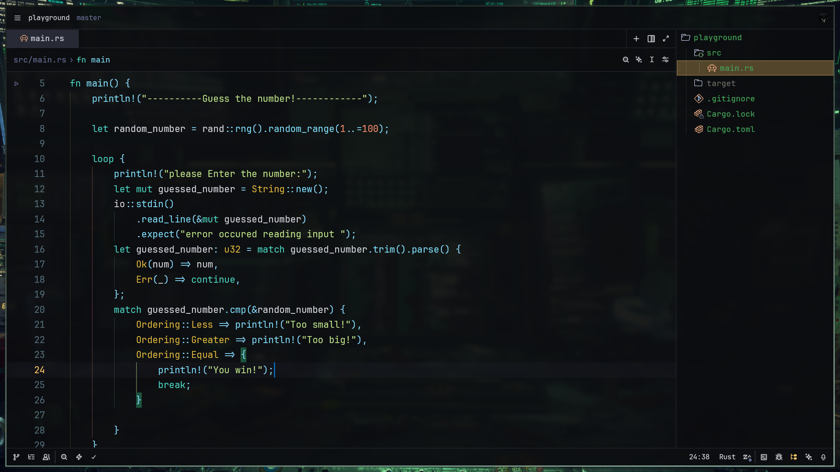Toggle the project panel tree icon
840x472 pixels.
click(794, 457)
